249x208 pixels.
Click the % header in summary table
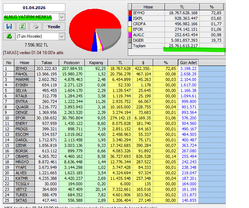tap(212, 7)
